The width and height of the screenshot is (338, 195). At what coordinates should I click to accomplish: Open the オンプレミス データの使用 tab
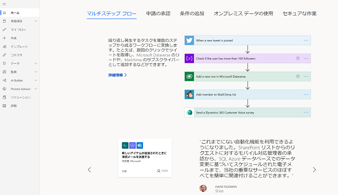pos(243,13)
